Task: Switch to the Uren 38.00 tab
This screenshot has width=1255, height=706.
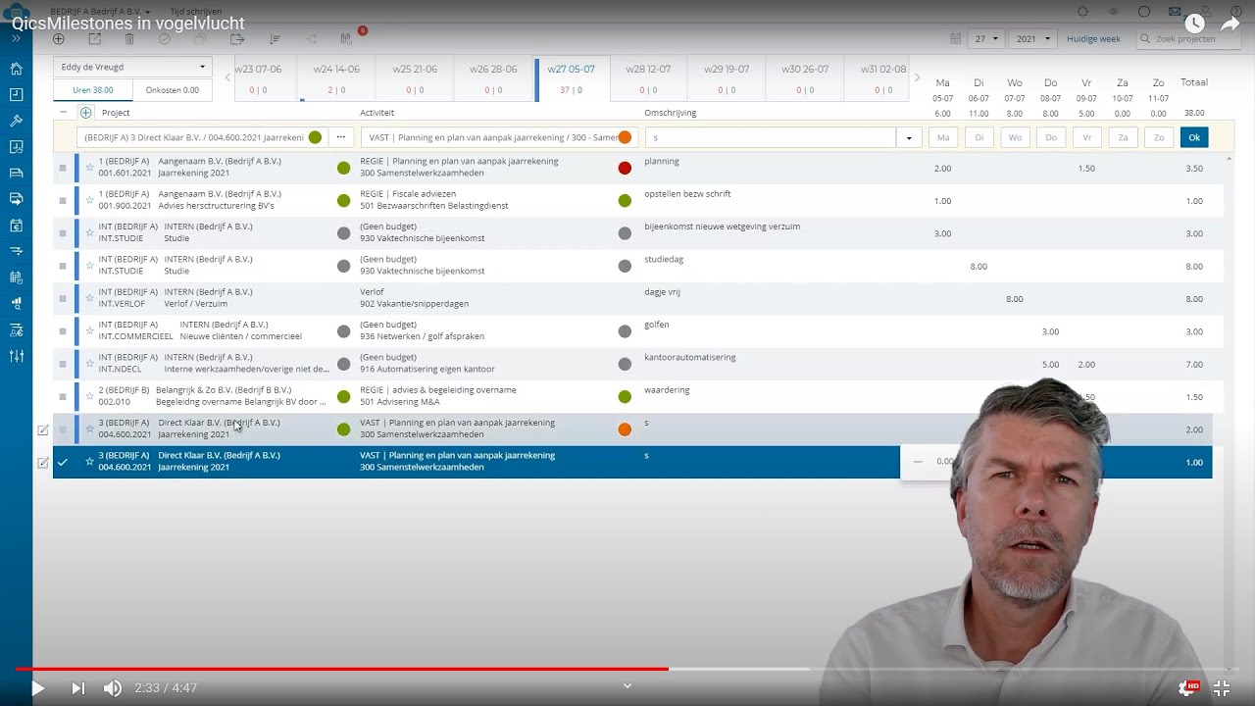Action: point(93,90)
